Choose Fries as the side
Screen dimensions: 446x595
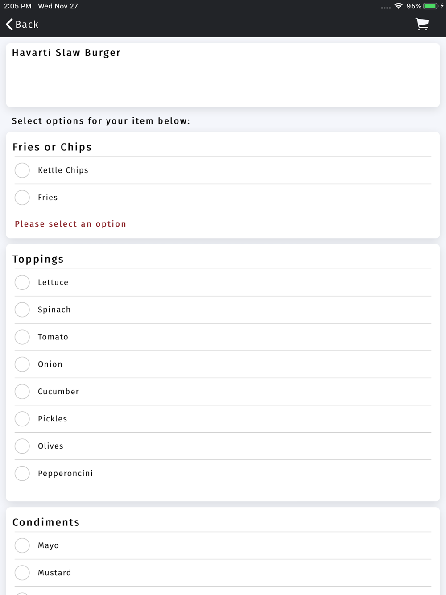coord(22,198)
